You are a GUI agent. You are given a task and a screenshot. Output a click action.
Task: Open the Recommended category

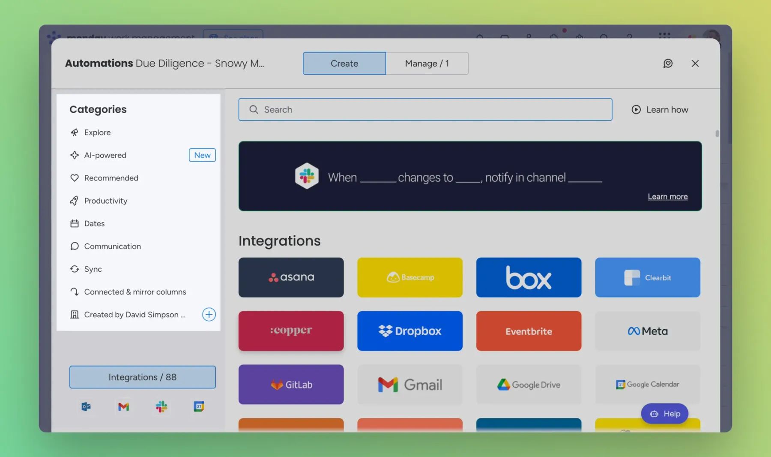[x=111, y=177]
